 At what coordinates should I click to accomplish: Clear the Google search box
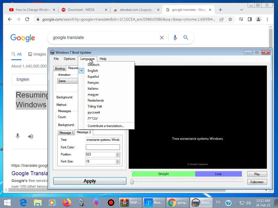pyautogui.click(x=162, y=37)
